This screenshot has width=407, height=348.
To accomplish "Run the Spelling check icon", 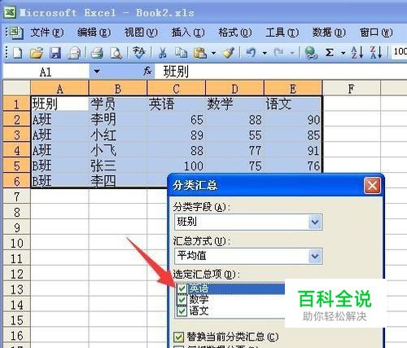I will (x=139, y=52).
